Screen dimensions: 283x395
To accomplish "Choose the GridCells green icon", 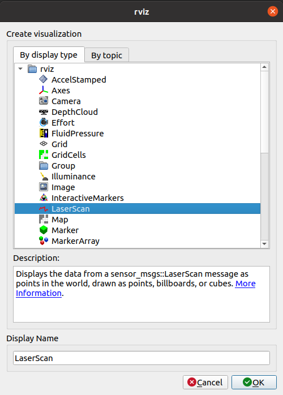I will tap(44, 154).
